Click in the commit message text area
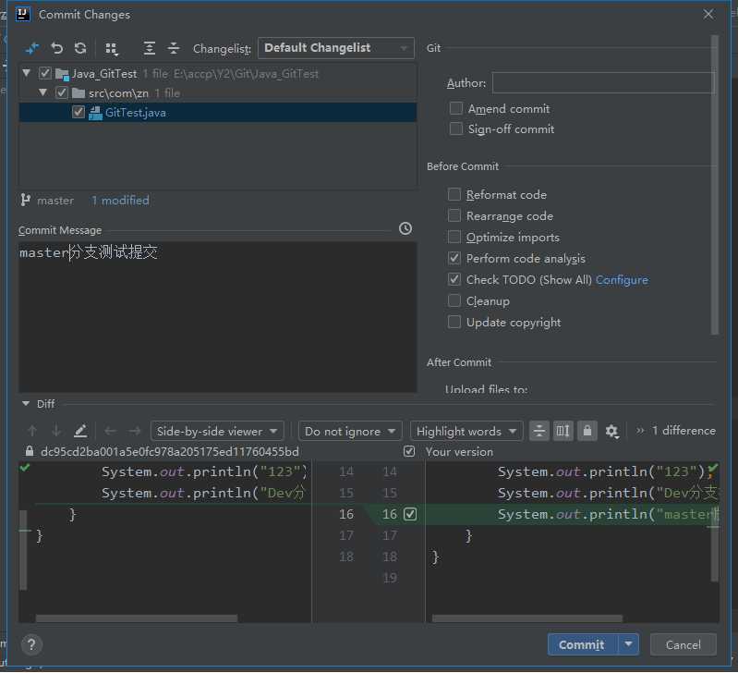Screen dimensions: 738x673 coord(217,317)
